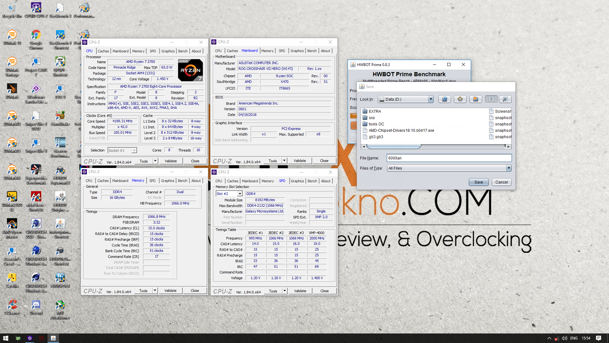Select gb3.gb3 file in list
609x343 pixels.
[373, 137]
